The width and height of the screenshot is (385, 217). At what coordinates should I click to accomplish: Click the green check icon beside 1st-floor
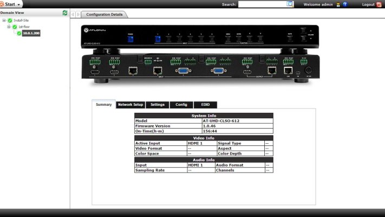point(15,27)
